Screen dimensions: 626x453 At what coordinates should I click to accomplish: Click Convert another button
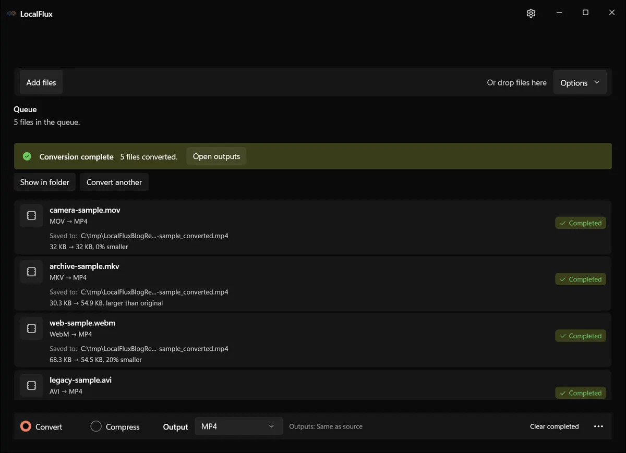pos(114,182)
